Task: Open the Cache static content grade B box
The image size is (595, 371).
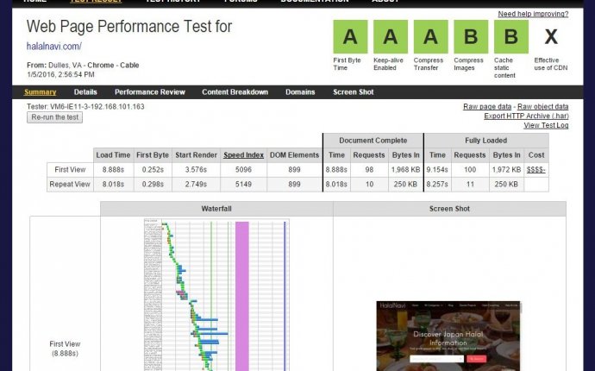Action: pyautogui.click(x=511, y=37)
